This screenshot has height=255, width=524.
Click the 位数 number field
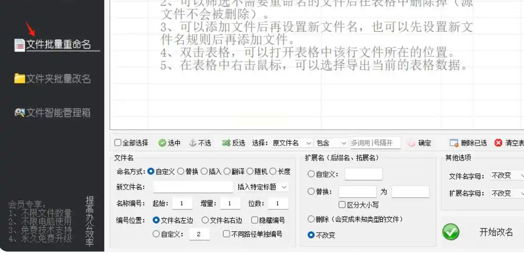278,203
